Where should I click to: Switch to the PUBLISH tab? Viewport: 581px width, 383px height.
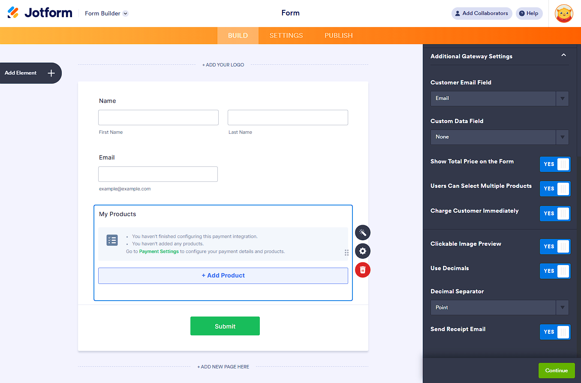pos(338,35)
